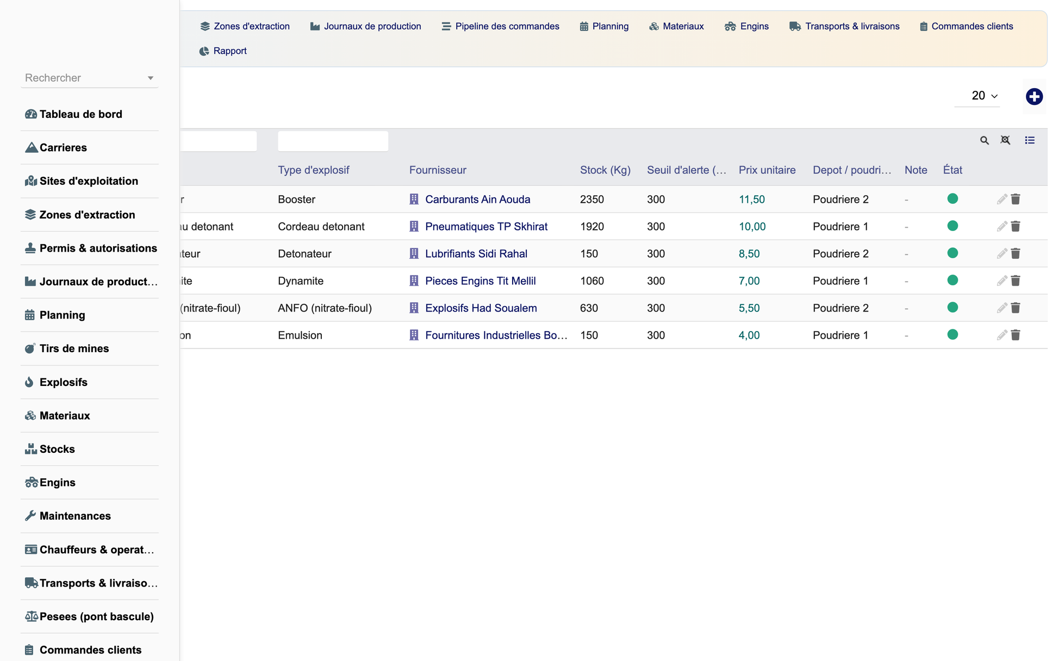Edit the Emulsion row pencil icon

(x=1002, y=335)
